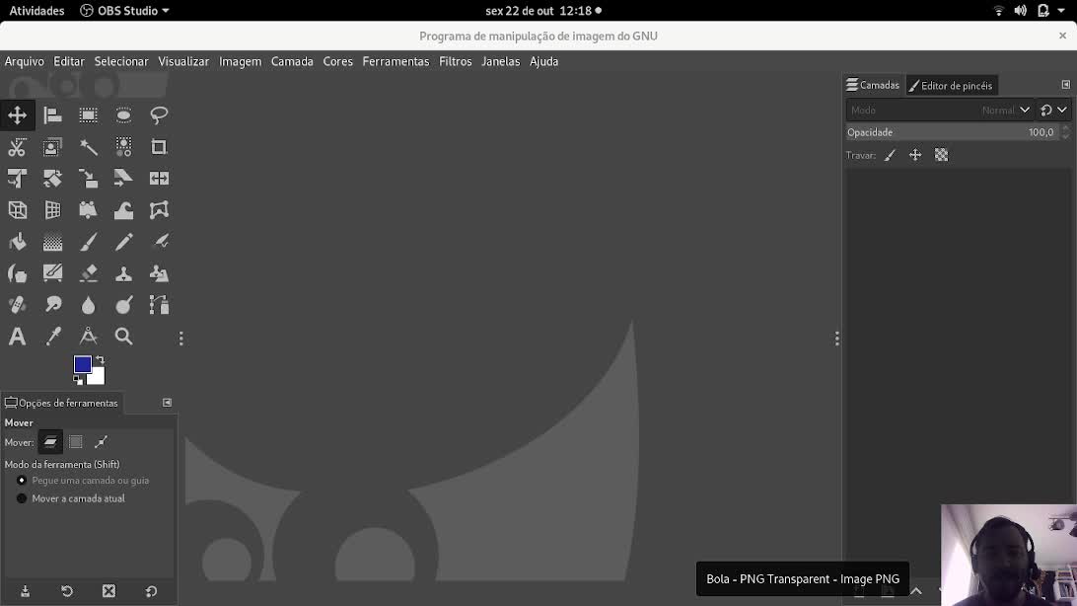
Task: Select the Clone stamp tool
Action: point(123,273)
